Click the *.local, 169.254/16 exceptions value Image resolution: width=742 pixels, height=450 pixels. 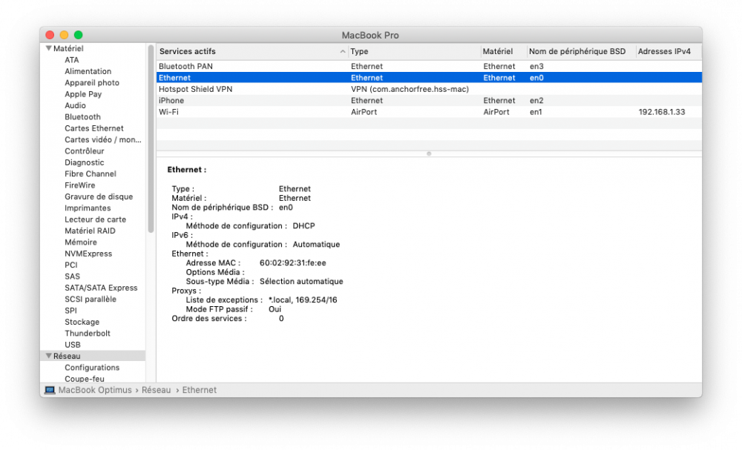(x=303, y=300)
